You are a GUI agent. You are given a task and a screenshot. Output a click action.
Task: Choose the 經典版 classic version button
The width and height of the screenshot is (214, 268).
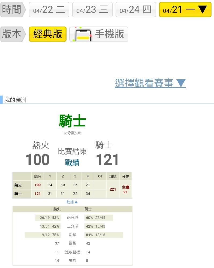point(48,34)
